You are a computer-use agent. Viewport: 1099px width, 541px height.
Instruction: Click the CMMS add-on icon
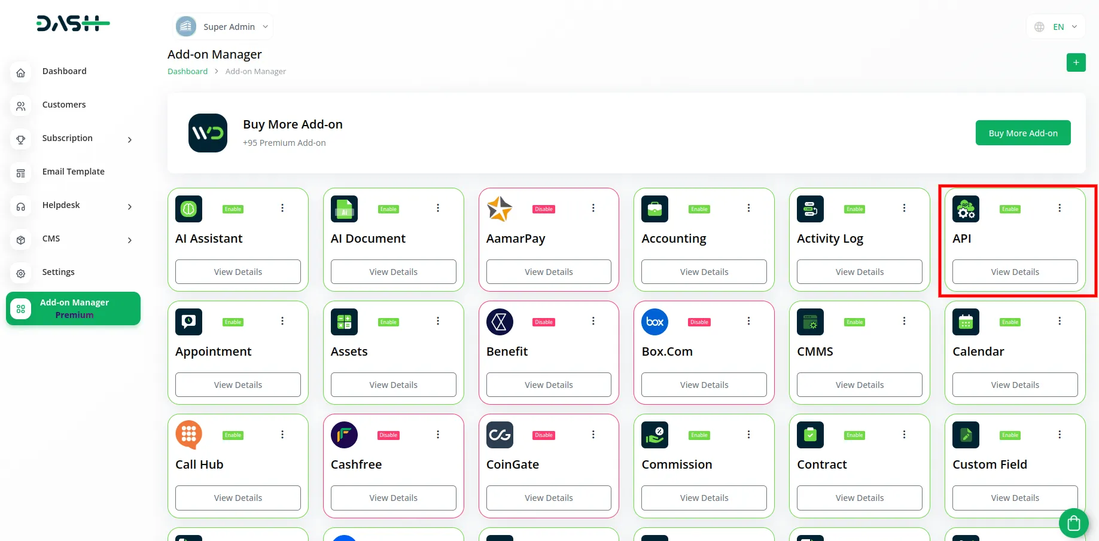coord(810,322)
